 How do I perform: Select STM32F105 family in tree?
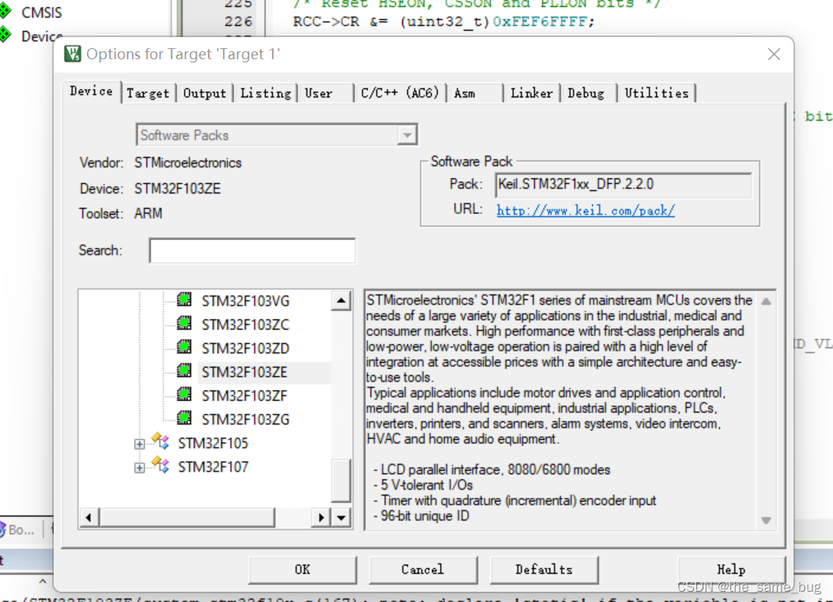[x=213, y=443]
